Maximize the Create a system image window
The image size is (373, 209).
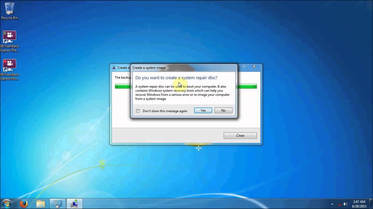pyautogui.click(x=244, y=66)
